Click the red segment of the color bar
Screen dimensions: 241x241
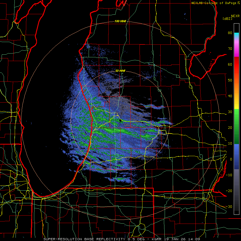coord(236,66)
